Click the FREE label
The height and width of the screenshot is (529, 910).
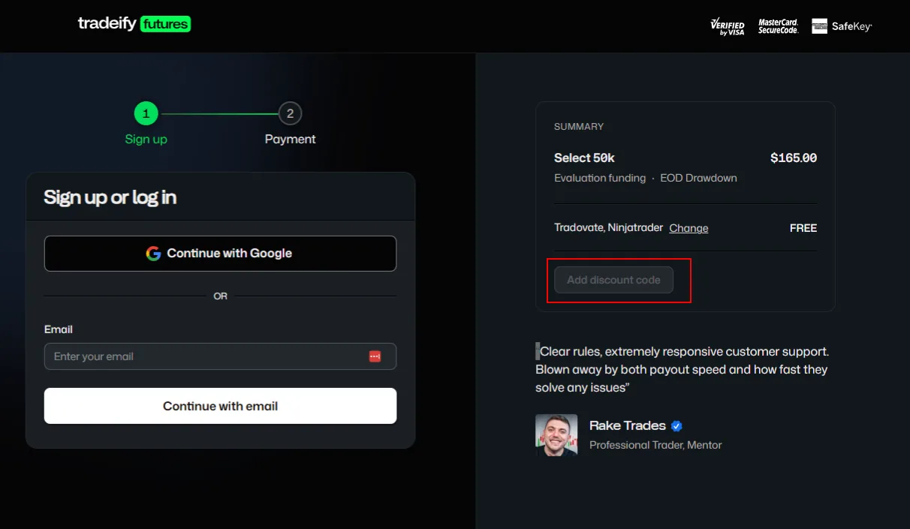tap(803, 227)
